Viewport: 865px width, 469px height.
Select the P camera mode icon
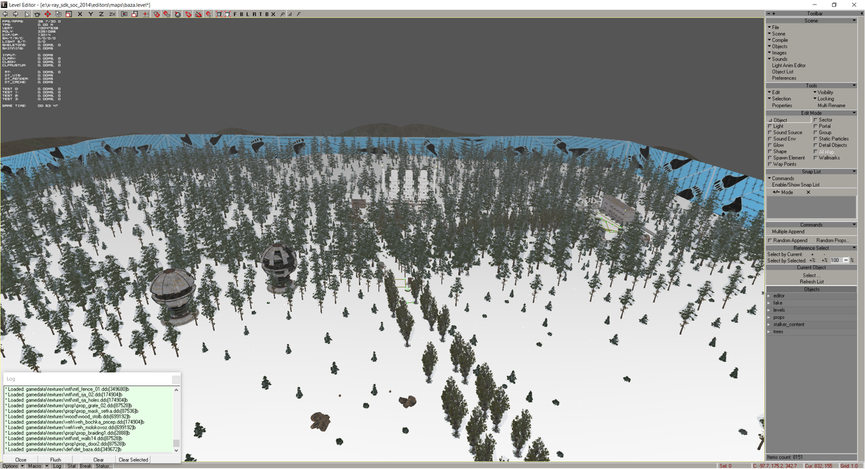pos(282,14)
